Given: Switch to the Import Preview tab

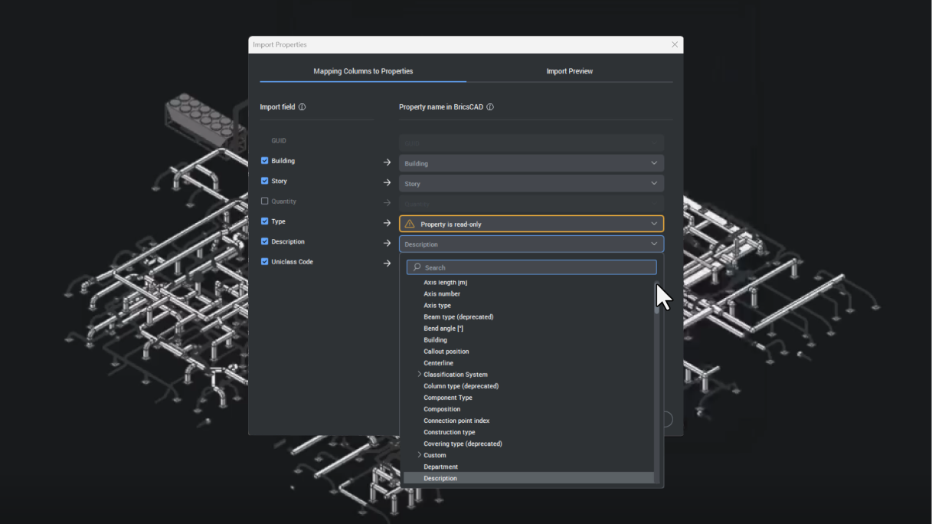Looking at the screenshot, I should pyautogui.click(x=570, y=71).
